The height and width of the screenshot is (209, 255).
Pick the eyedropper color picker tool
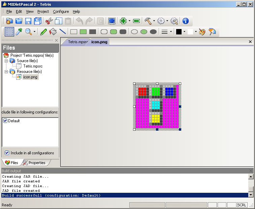tap(19, 32)
